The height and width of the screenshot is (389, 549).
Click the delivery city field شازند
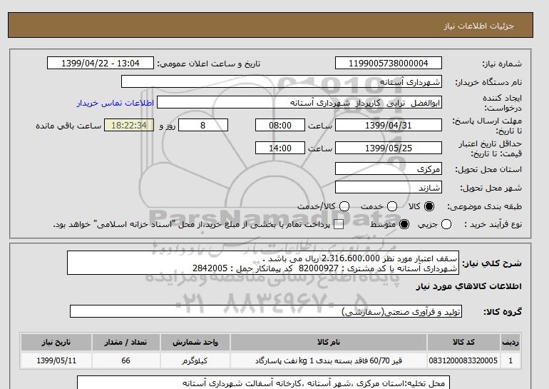[x=389, y=188]
